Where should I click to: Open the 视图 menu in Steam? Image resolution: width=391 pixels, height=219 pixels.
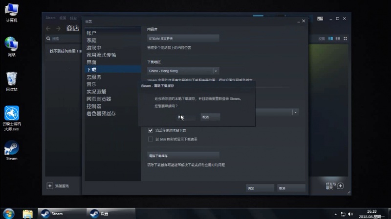click(63, 18)
